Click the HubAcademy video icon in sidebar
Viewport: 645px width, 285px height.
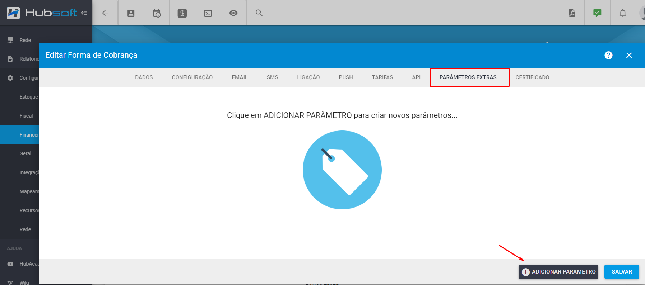10,264
